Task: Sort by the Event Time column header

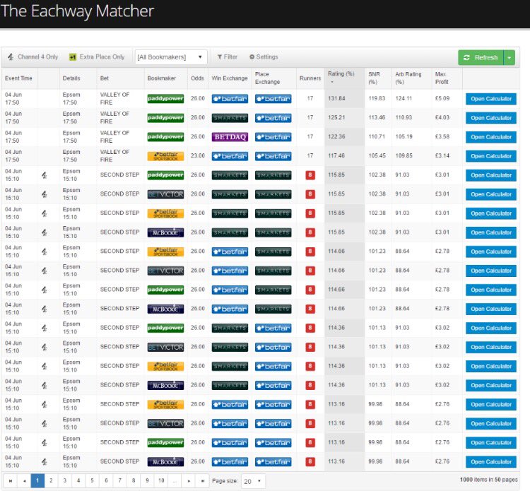Action: pyautogui.click(x=18, y=78)
